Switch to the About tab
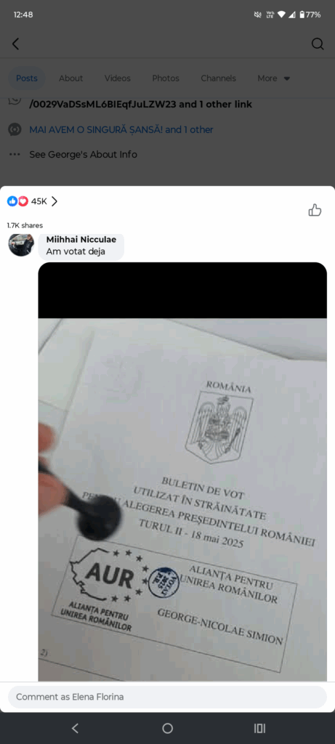 pos(70,78)
